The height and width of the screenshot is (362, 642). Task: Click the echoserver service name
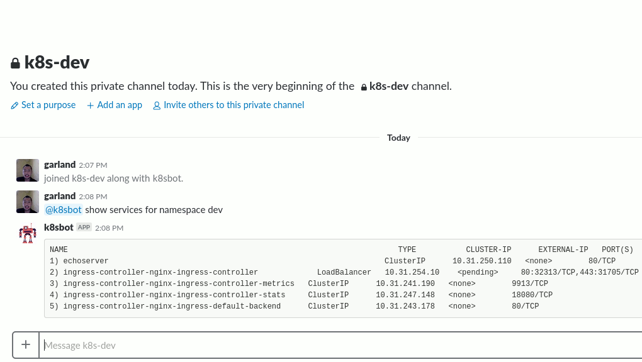(x=86, y=261)
